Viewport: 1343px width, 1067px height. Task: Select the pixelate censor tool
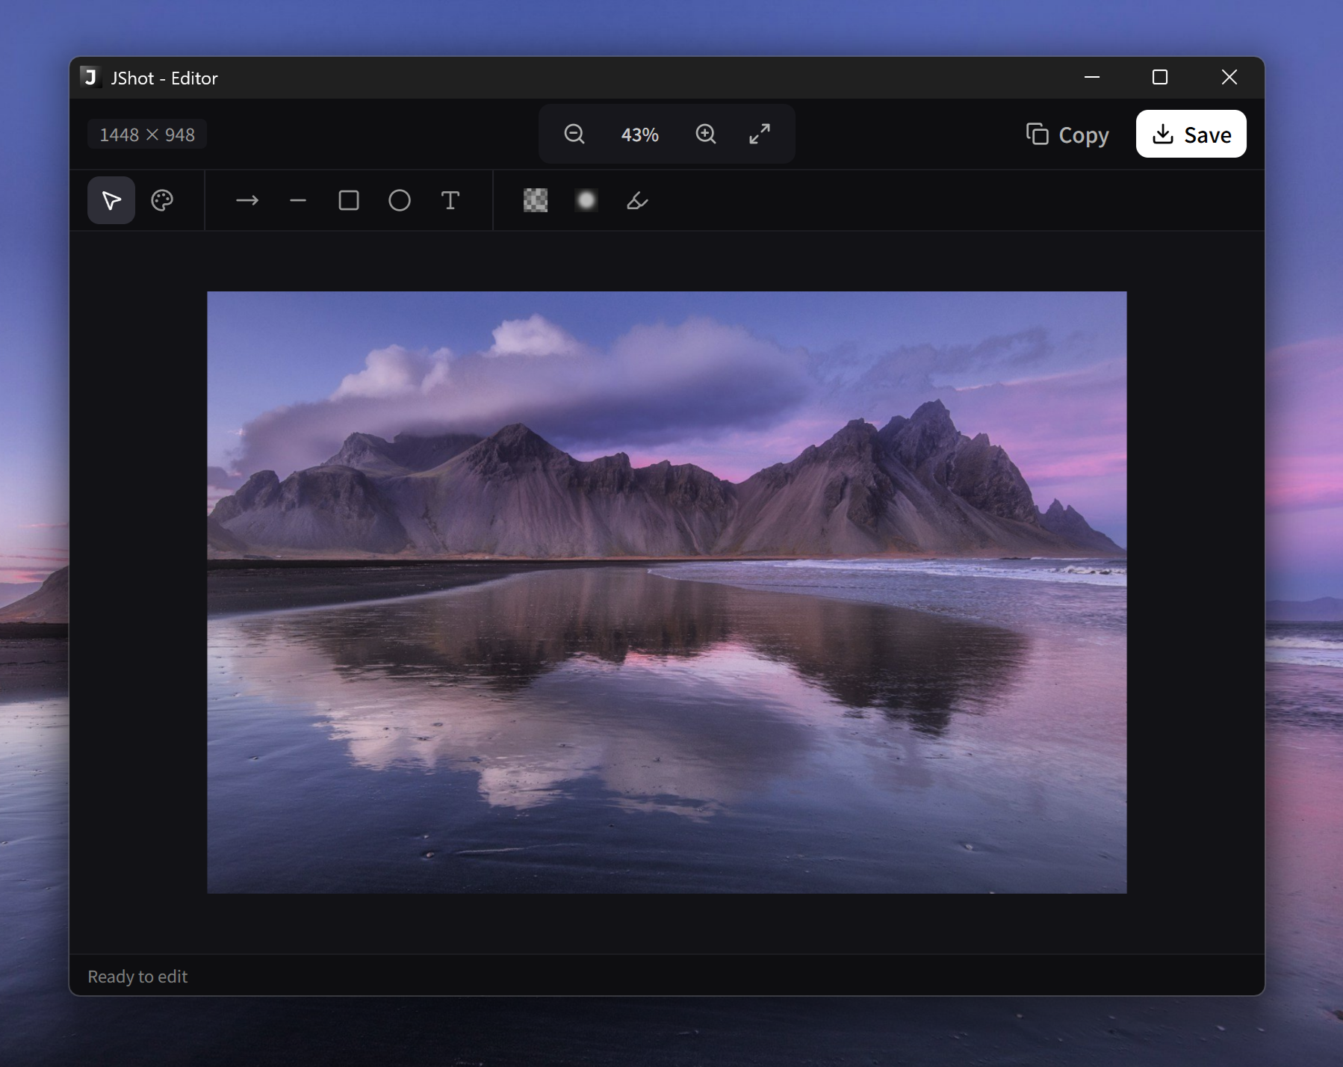(536, 200)
